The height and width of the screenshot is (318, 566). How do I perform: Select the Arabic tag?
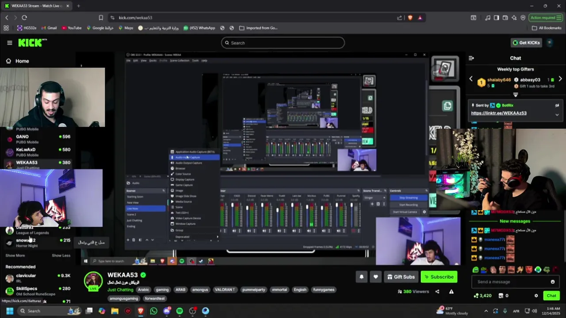(x=143, y=290)
